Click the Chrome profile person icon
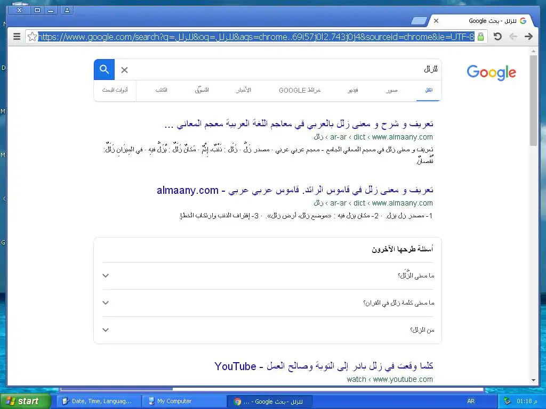 click(67, 11)
